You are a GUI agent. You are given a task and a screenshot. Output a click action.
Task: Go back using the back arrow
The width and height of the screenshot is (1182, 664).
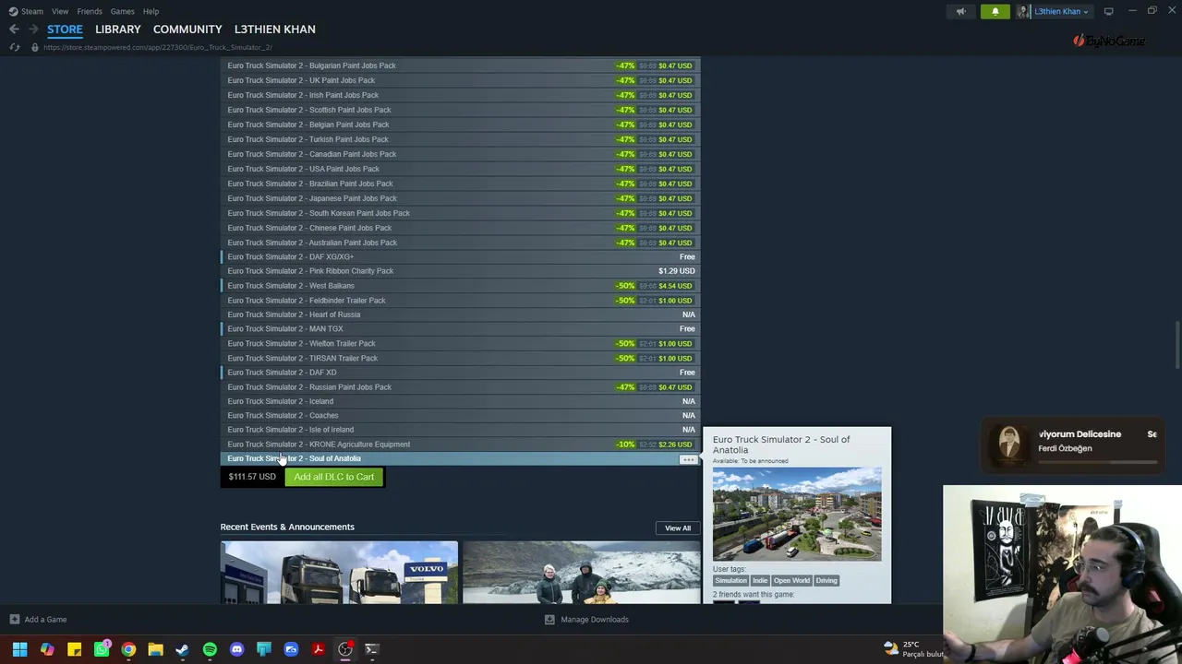14,30
